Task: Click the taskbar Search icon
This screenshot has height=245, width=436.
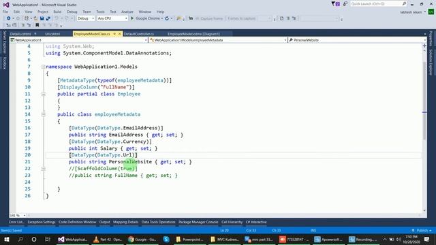Action: coord(20,239)
